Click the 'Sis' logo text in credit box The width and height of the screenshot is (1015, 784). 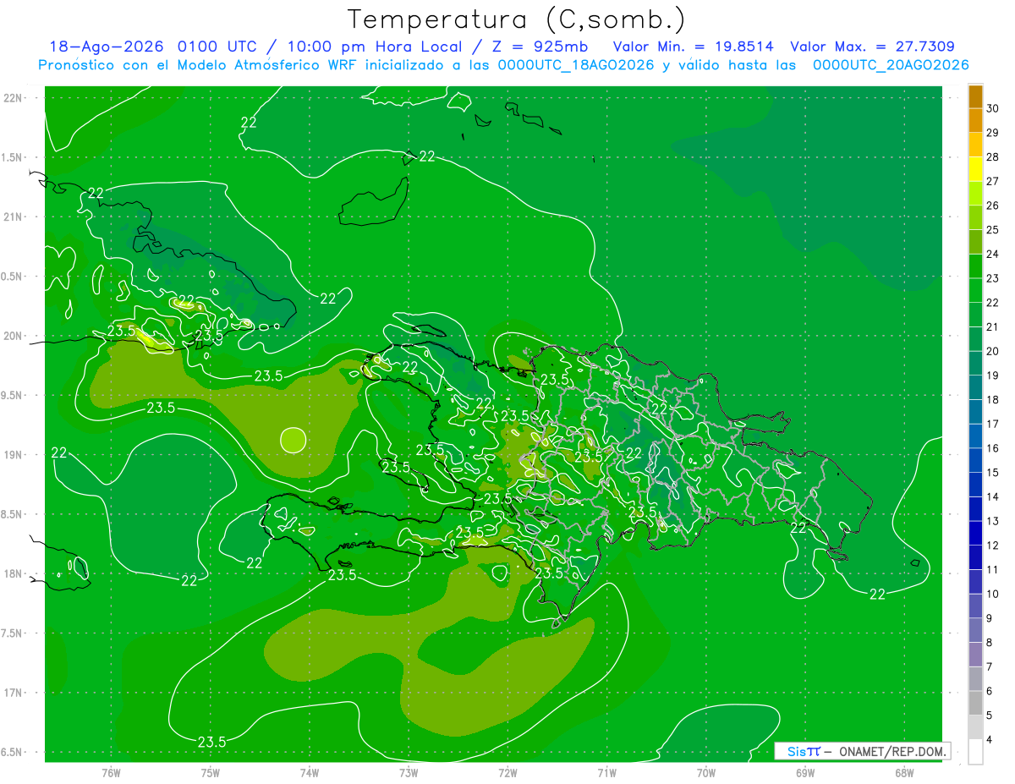click(798, 751)
